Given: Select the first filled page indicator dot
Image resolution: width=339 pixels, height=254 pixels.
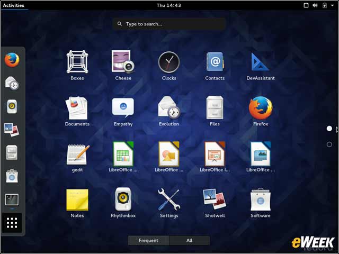Looking at the screenshot, I should [329, 129].
